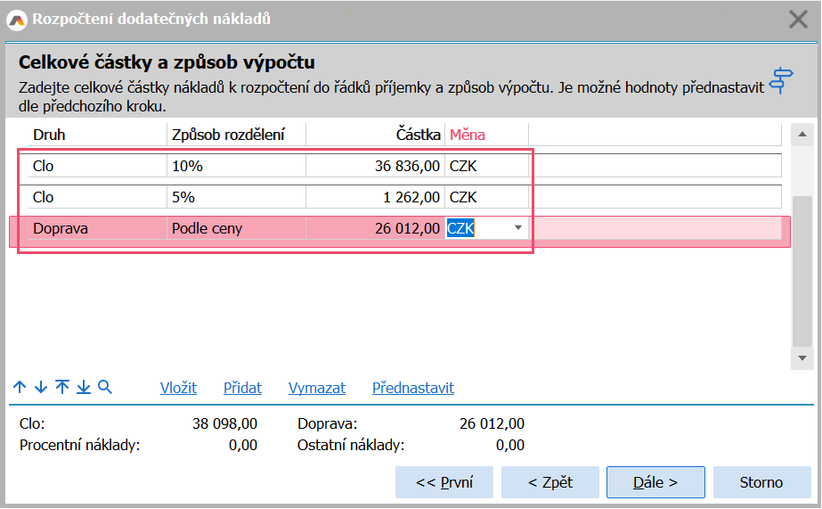The width and height of the screenshot is (822, 509).
Task: Proceed with the Dále button
Action: point(655,482)
